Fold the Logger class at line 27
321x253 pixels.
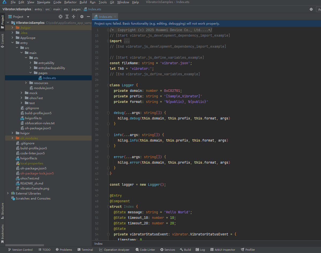(x=108, y=85)
